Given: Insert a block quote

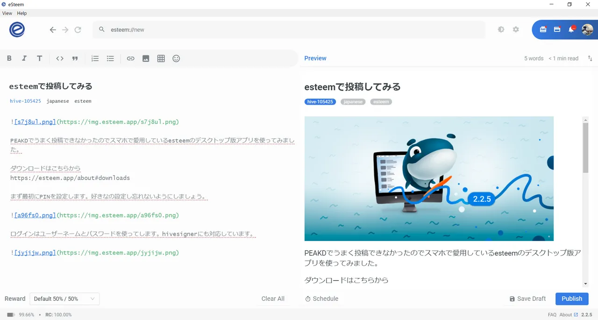Looking at the screenshot, I should [x=75, y=58].
